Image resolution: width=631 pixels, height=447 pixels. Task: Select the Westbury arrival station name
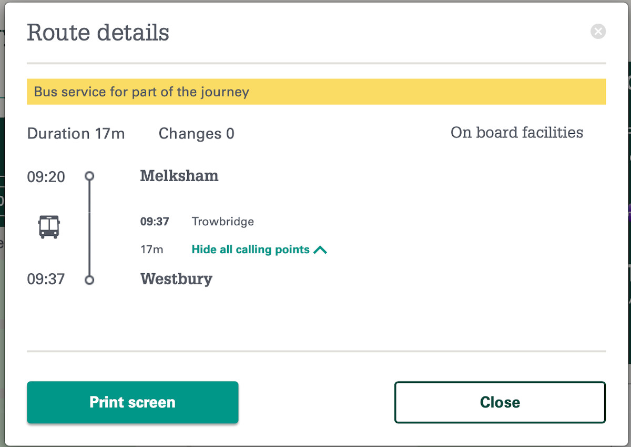point(176,279)
